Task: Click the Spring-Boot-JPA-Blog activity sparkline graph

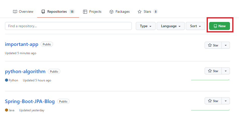Action: [x=210, y=110]
